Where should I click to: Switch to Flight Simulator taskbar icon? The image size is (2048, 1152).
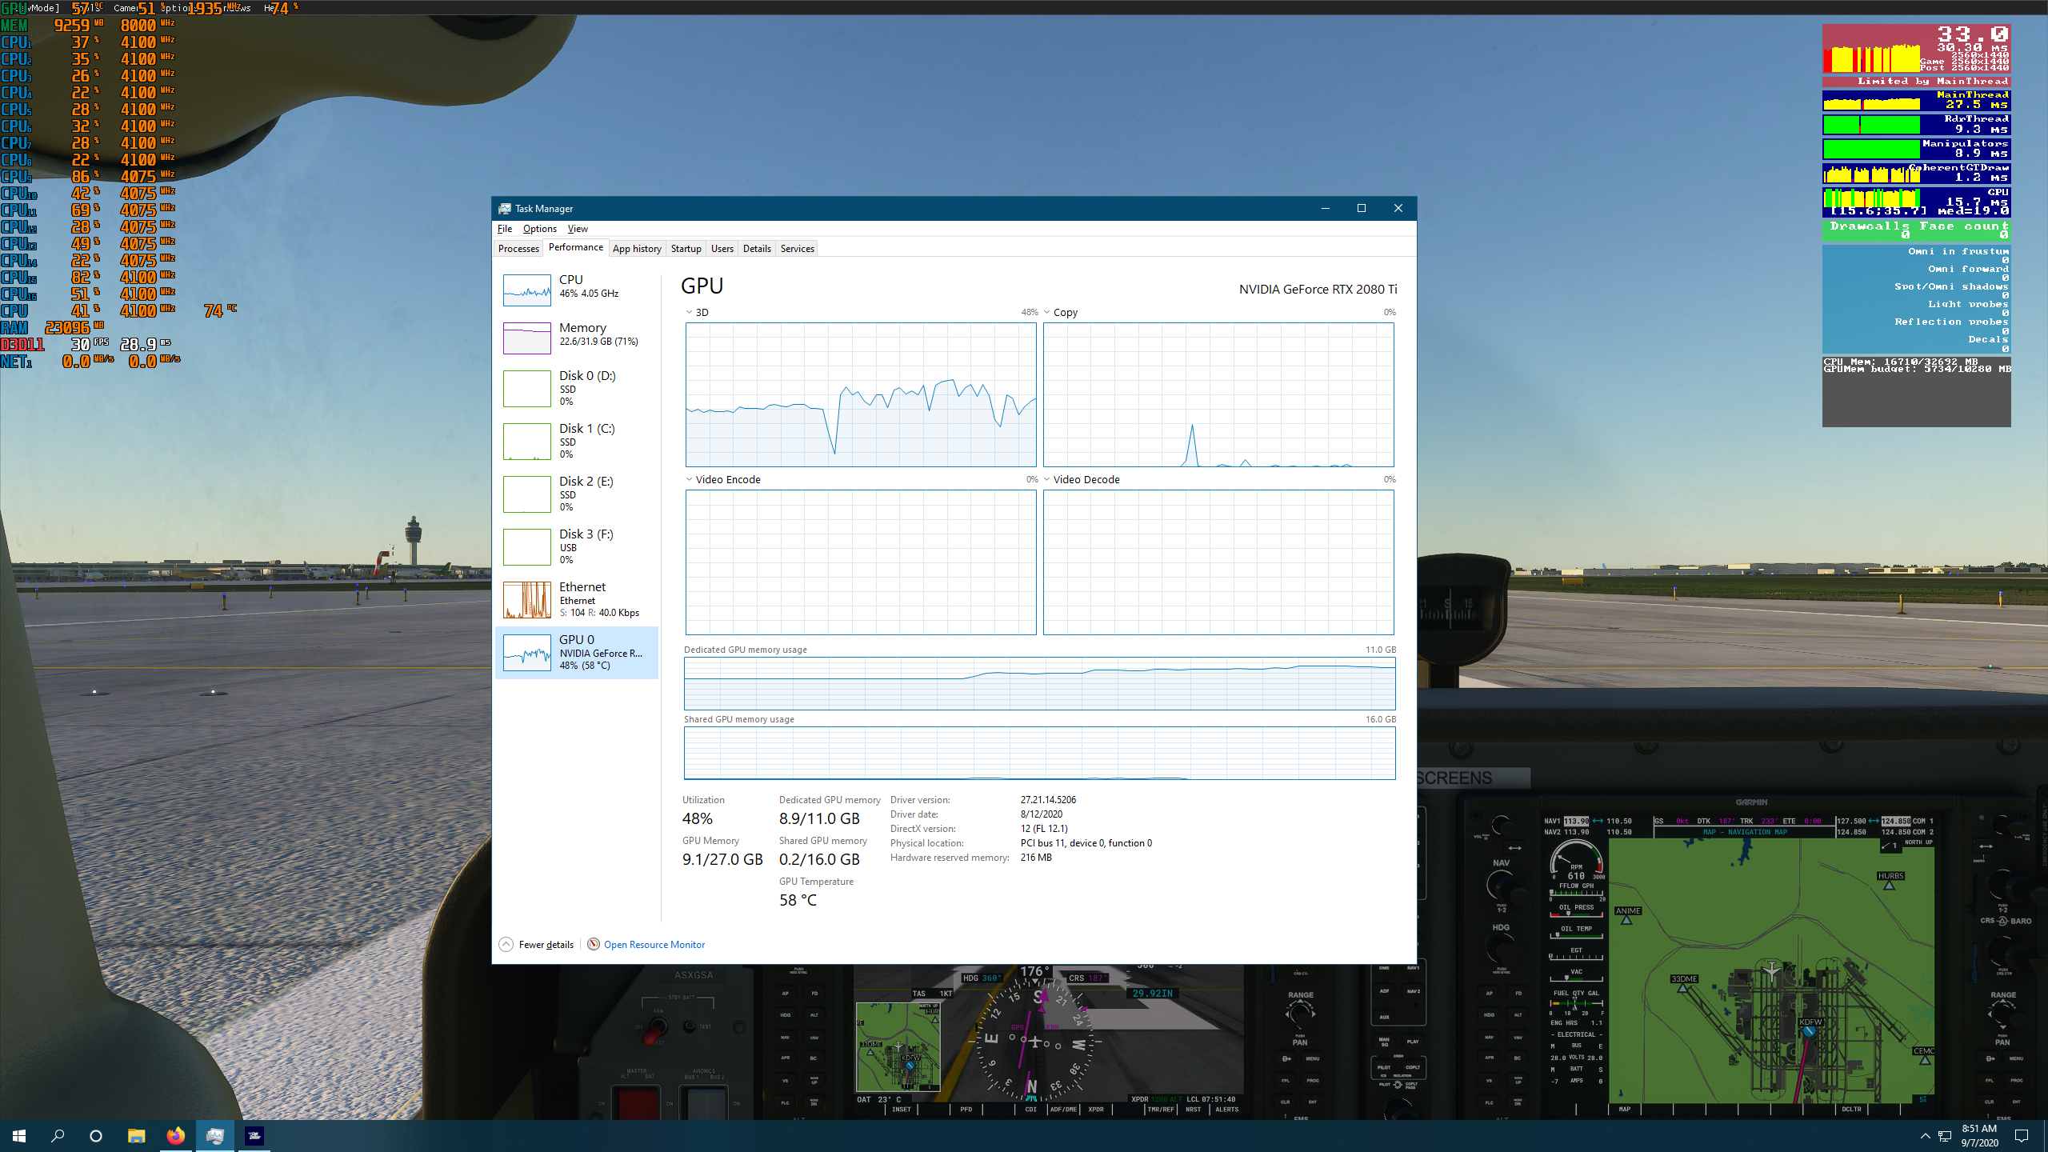(x=254, y=1136)
